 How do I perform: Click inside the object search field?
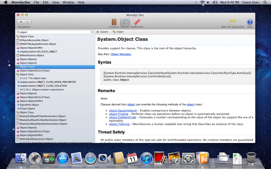click(55, 32)
